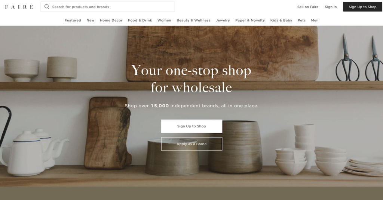Image resolution: width=383 pixels, height=200 pixels.
Task: Click the white Sign Up to Shop hero button
Action: (191, 126)
